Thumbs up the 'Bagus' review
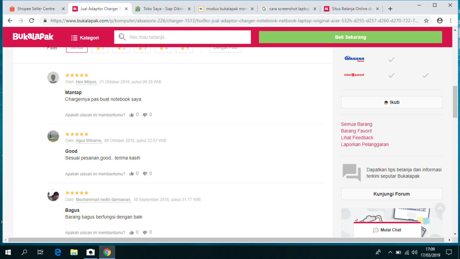460x259 pixels. click(x=132, y=232)
